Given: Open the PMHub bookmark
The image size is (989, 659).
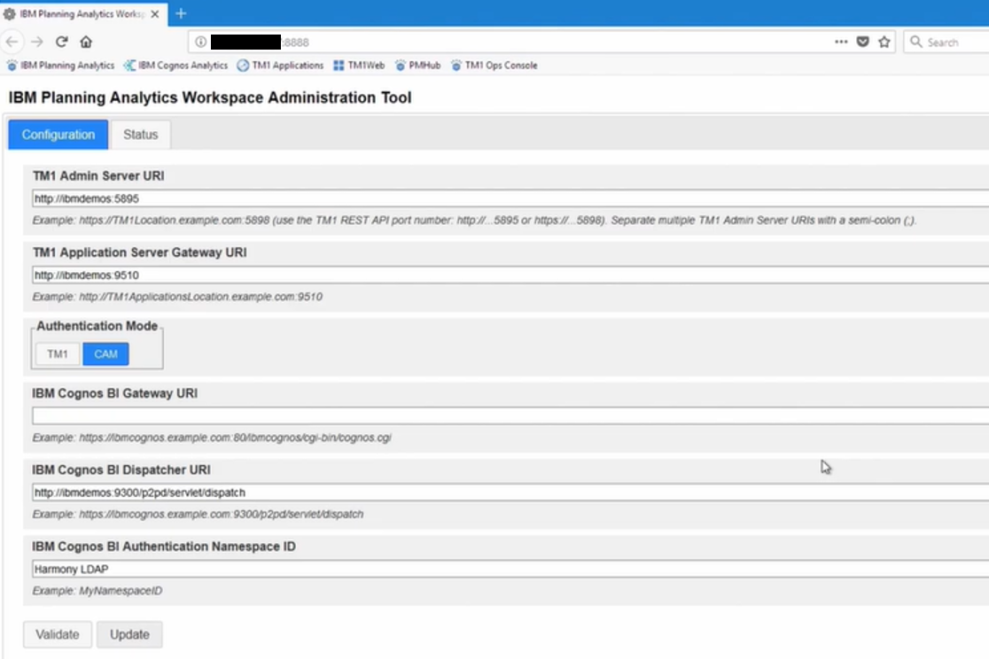Looking at the screenshot, I should coord(417,65).
